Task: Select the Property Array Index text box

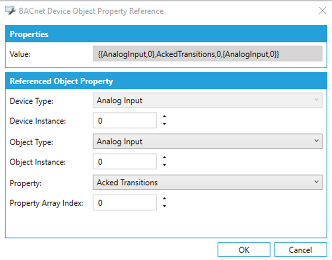Action: click(125, 203)
